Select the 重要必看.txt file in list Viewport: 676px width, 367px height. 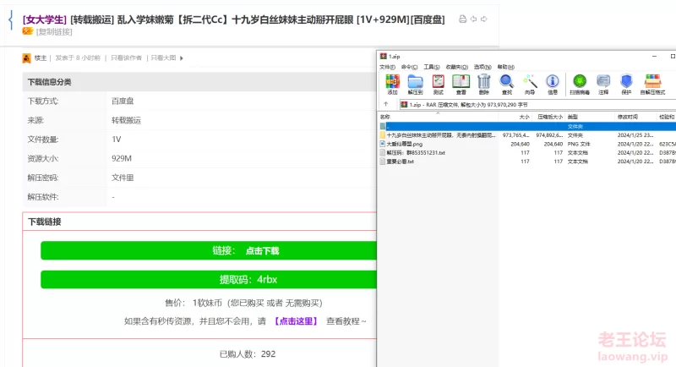click(400, 161)
